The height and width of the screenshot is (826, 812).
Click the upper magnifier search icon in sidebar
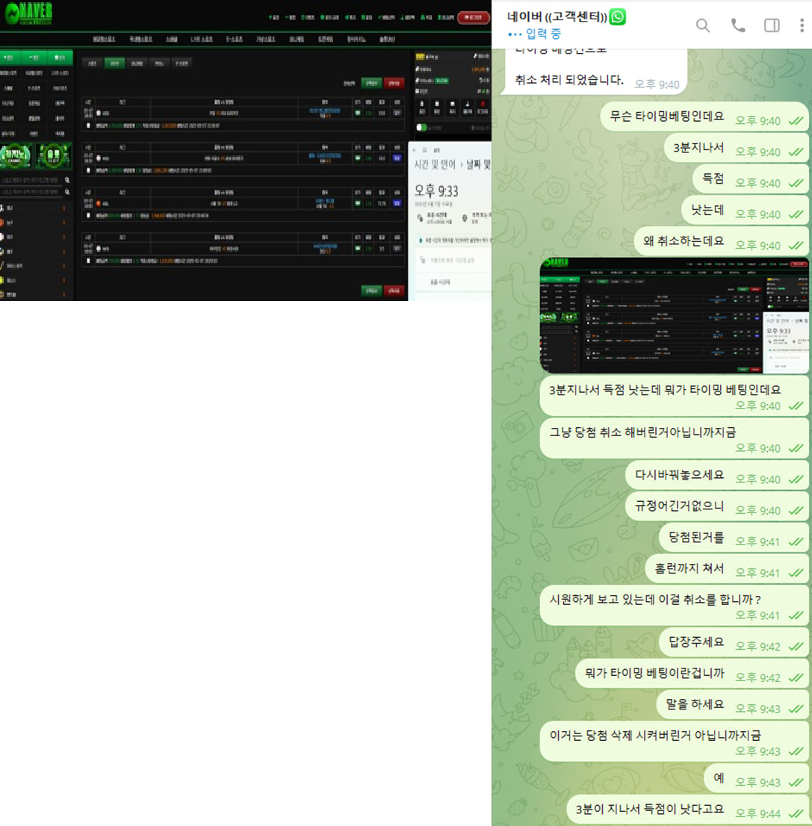click(67, 180)
